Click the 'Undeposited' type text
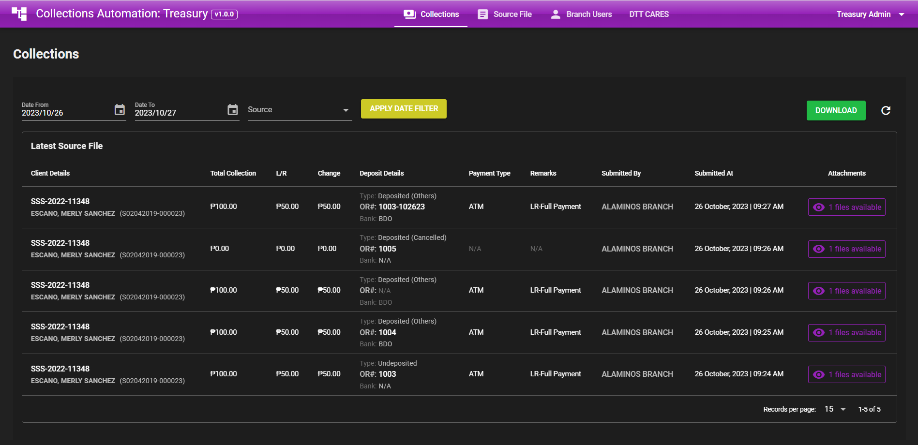Screen dimensions: 918x445 pos(397,363)
